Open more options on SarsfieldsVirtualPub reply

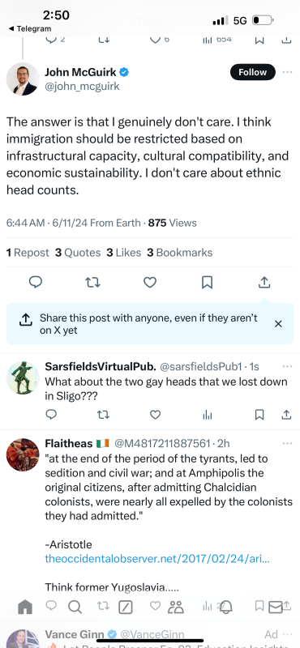click(x=287, y=366)
